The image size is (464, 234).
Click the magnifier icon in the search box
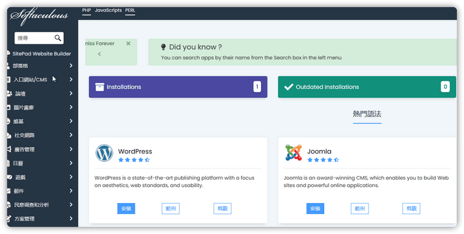tap(58, 38)
